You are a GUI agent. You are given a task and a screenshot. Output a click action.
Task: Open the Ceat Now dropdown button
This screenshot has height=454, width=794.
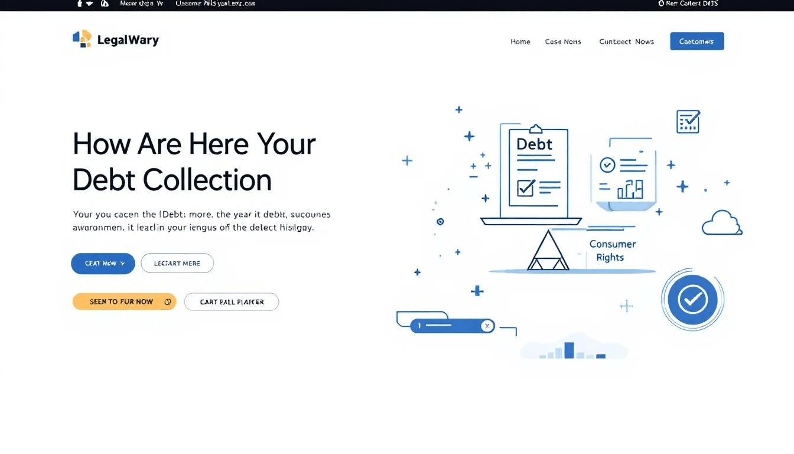click(103, 264)
